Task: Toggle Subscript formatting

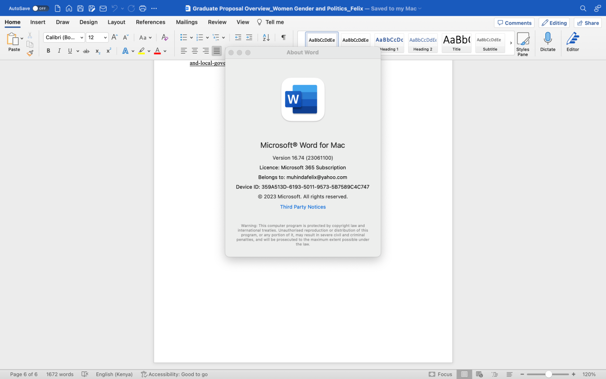Action: [x=98, y=51]
